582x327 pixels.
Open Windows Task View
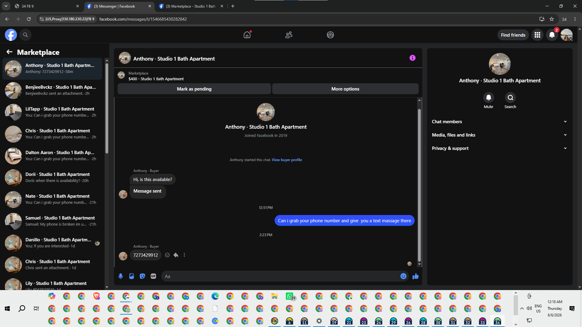click(36, 309)
